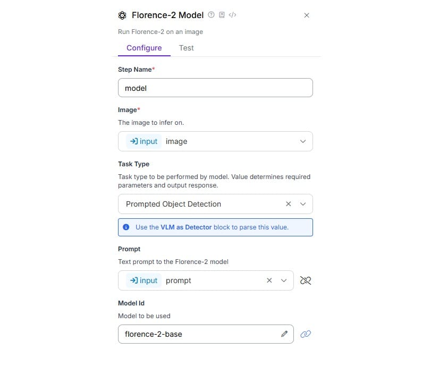Switch to the Test tab
Image resolution: width=439 pixels, height=384 pixels.
click(x=186, y=48)
